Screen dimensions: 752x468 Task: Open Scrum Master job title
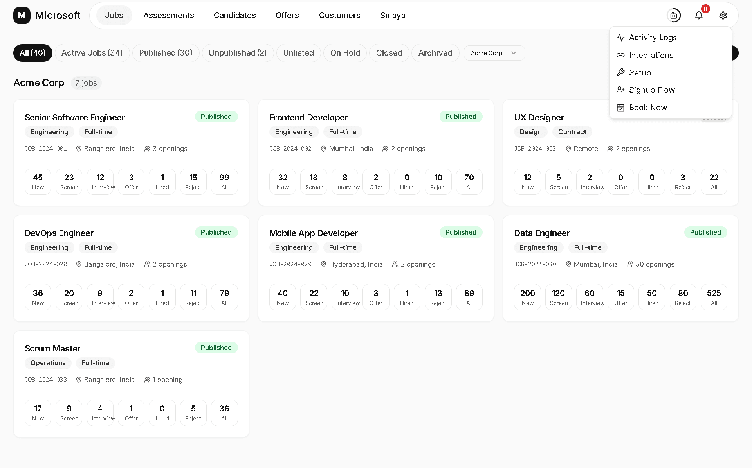[52, 348]
